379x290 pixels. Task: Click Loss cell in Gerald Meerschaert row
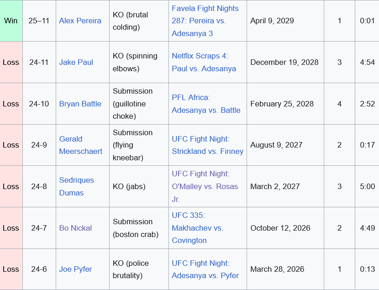point(11,145)
